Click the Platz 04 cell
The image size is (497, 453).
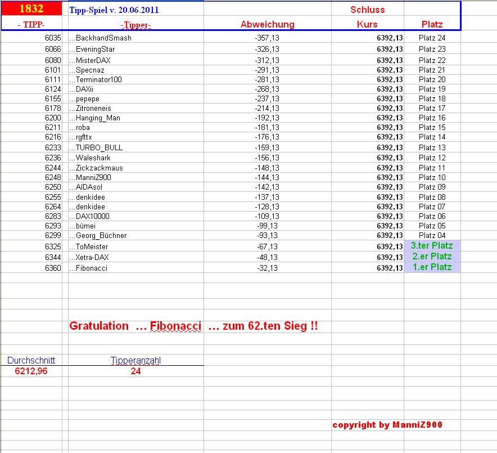pos(432,235)
